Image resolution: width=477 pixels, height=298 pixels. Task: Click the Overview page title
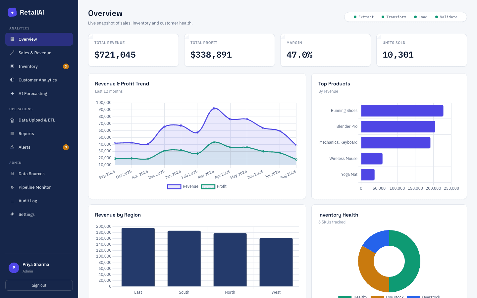click(105, 13)
